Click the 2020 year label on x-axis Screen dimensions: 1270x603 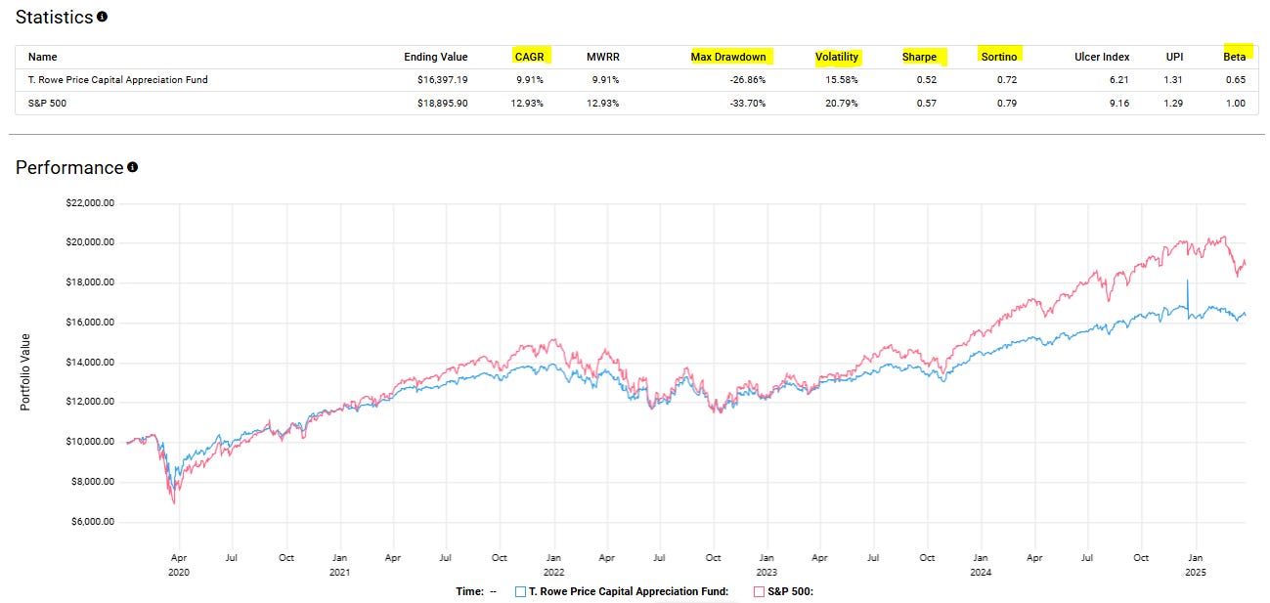click(x=179, y=573)
